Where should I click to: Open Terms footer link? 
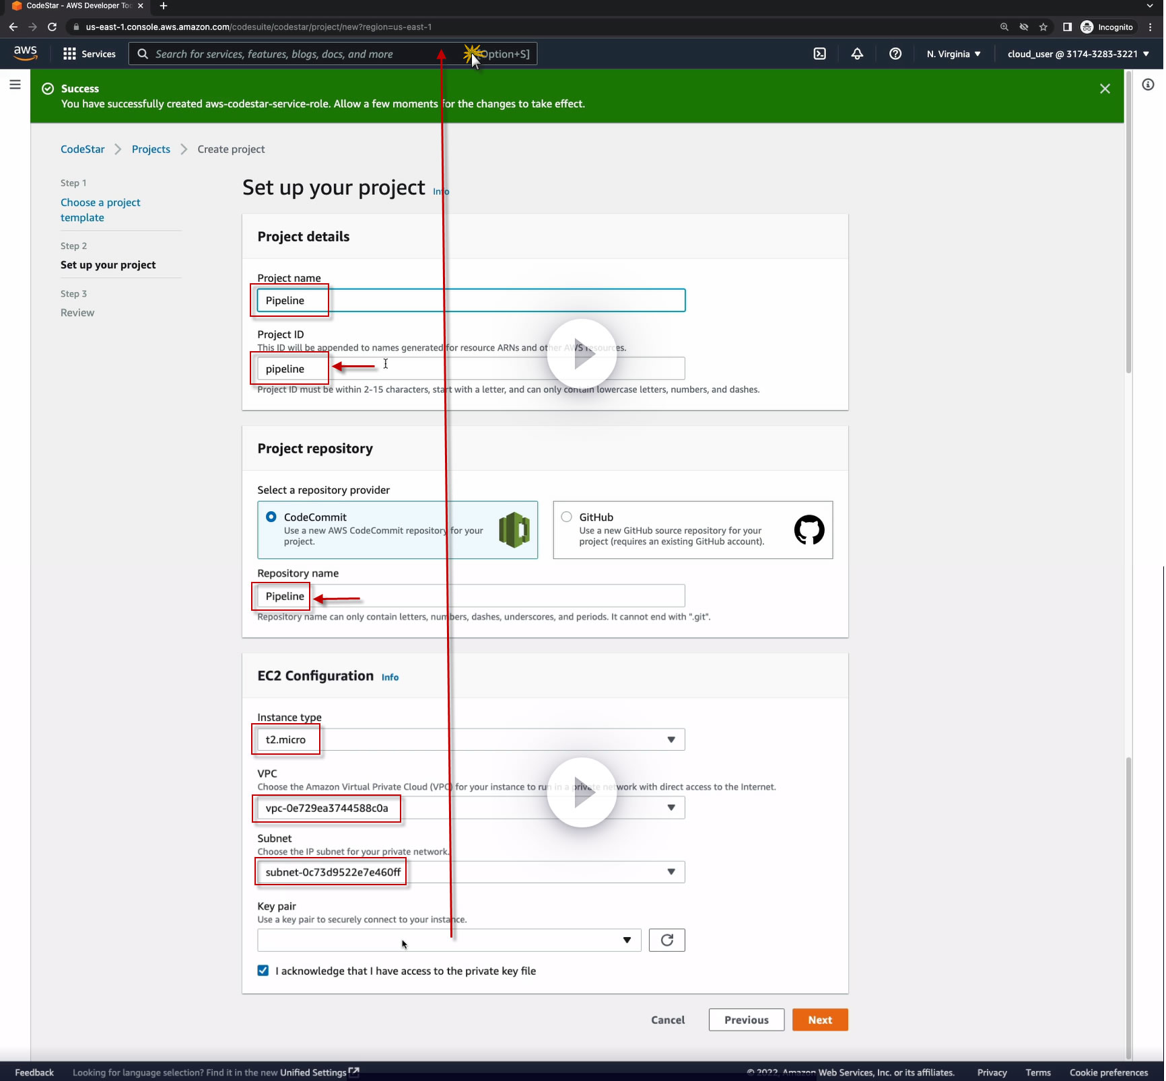(1038, 1072)
